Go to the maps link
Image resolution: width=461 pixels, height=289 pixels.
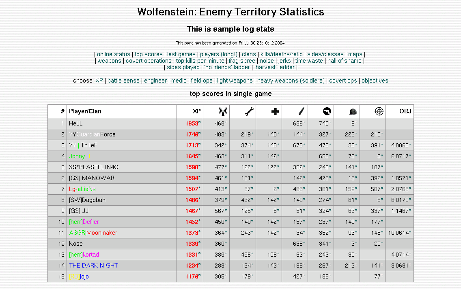355,54
